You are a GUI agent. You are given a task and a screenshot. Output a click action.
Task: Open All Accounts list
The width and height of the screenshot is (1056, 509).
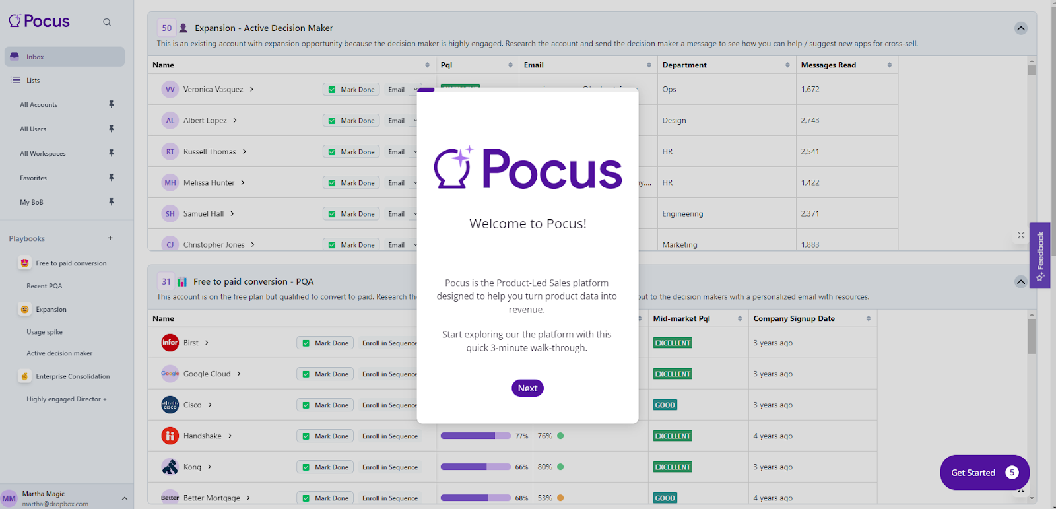38,104
